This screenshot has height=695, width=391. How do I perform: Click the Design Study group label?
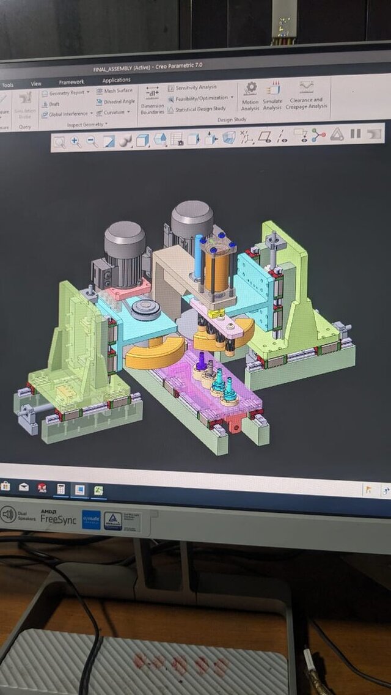tap(232, 120)
